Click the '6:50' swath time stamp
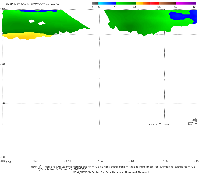This screenshot has width=199, height=174. pyautogui.click(x=8, y=162)
